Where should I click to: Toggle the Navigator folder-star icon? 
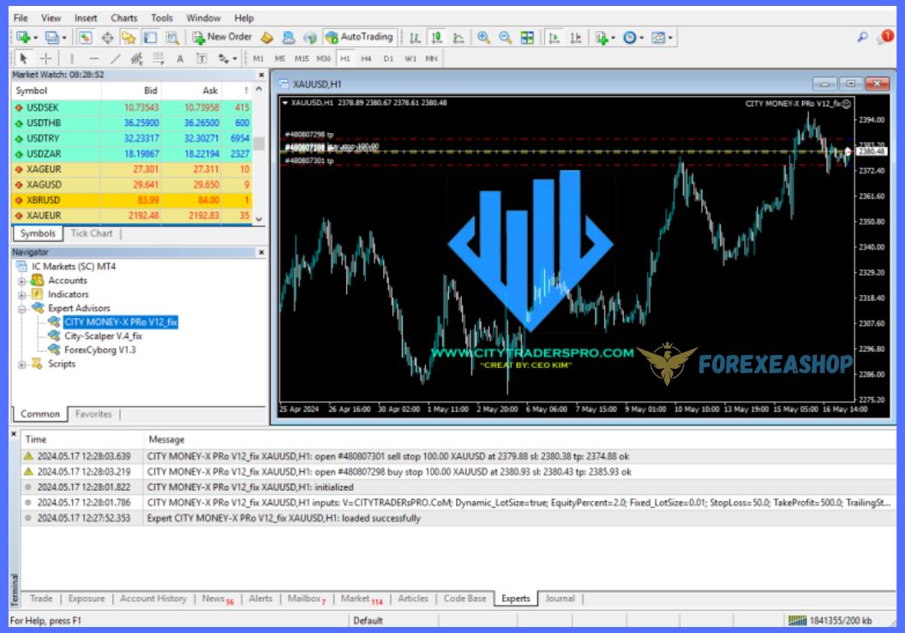click(x=129, y=38)
